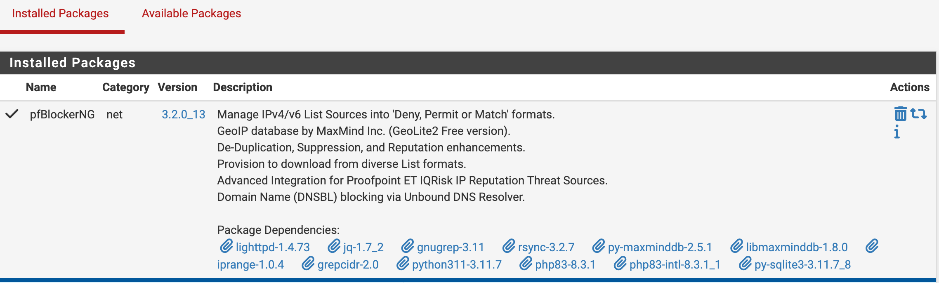Click the paperclip icon beside rsync-3.2.7
The image size is (939, 283).
tap(509, 247)
